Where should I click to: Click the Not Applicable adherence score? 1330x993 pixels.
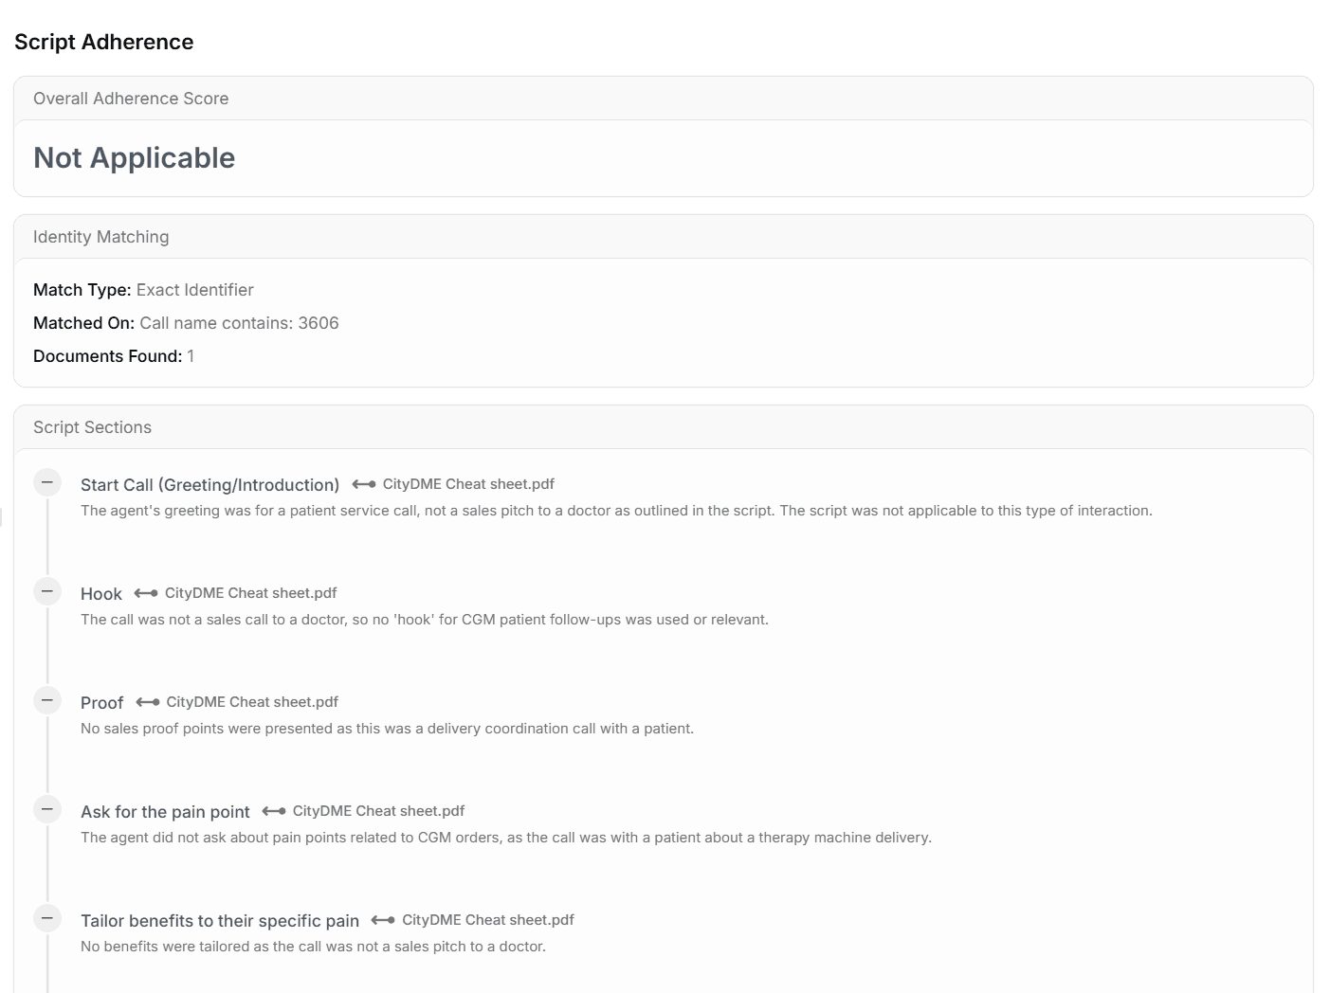coord(134,157)
